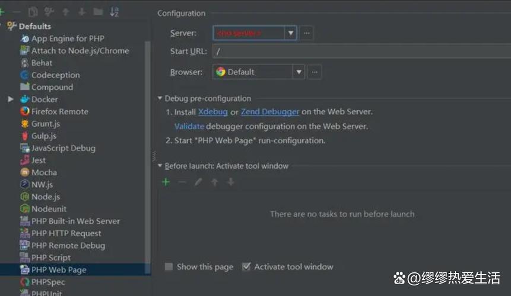This screenshot has width=511, height=296.
Task: Collapse the Before launch section
Action: 160,166
